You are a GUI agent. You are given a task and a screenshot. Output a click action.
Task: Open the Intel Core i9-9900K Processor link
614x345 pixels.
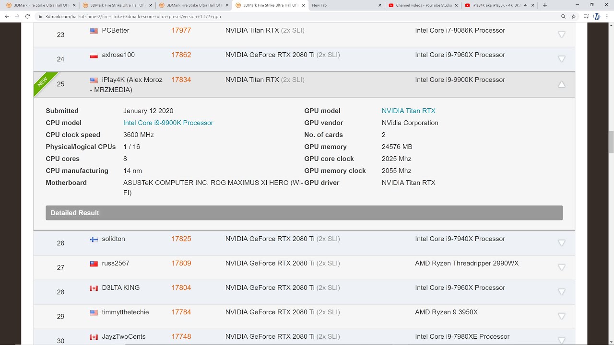coord(168,123)
